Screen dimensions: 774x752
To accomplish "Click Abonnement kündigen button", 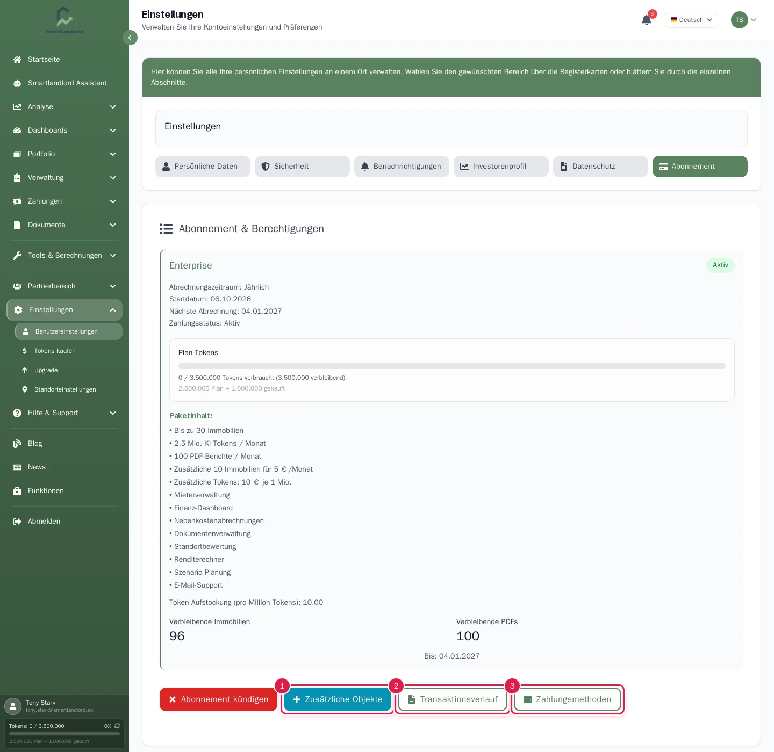I will (218, 699).
